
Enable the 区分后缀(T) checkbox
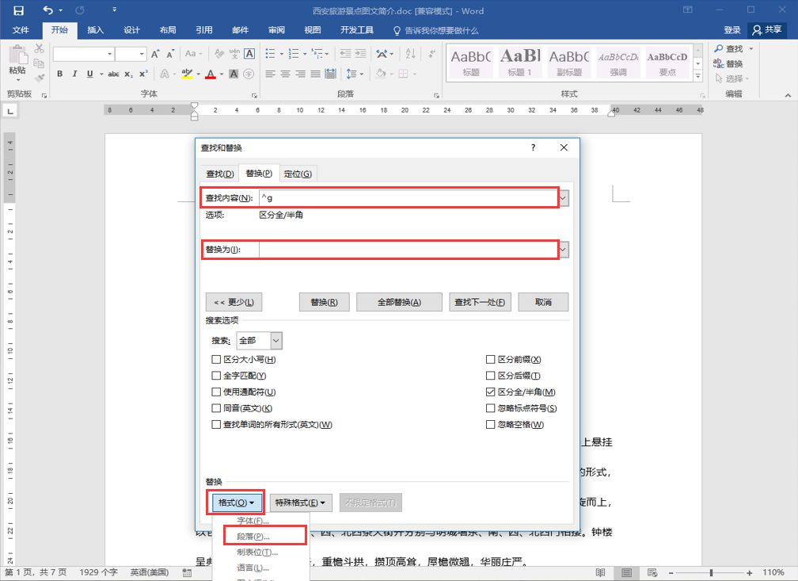tap(491, 376)
